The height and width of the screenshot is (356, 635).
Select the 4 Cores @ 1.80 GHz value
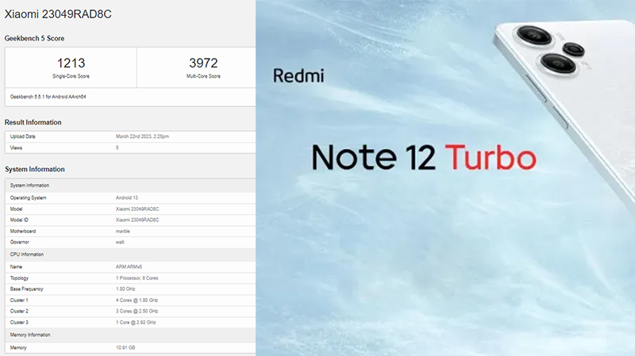click(x=137, y=300)
